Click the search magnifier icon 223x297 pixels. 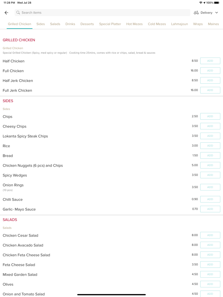pos(18,13)
